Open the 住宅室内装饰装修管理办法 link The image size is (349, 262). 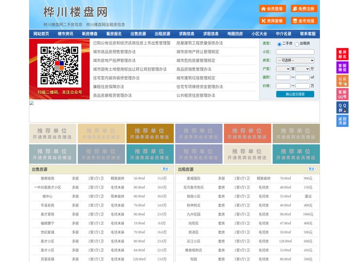(116, 78)
